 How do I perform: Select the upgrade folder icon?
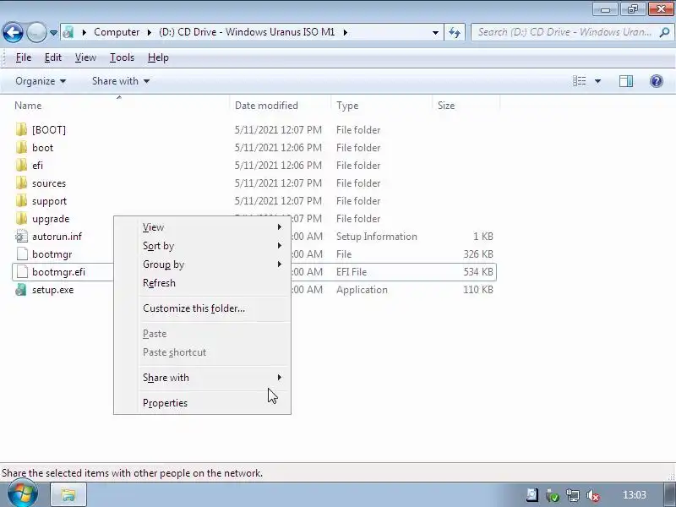21,219
